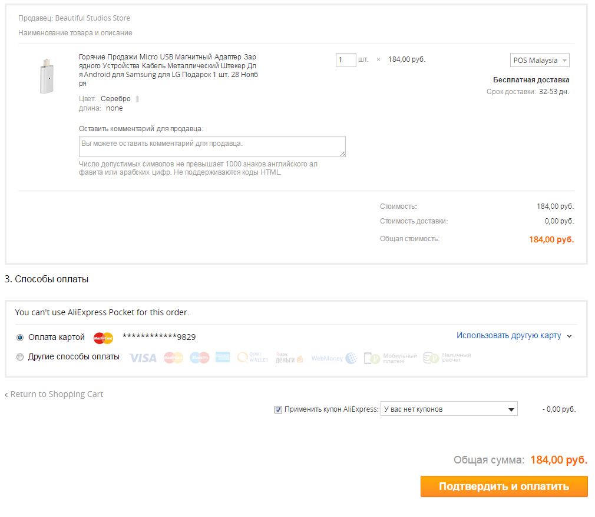595x517 pixels.
Task: Click the Наличный расчет payment icon
Action: (447, 358)
